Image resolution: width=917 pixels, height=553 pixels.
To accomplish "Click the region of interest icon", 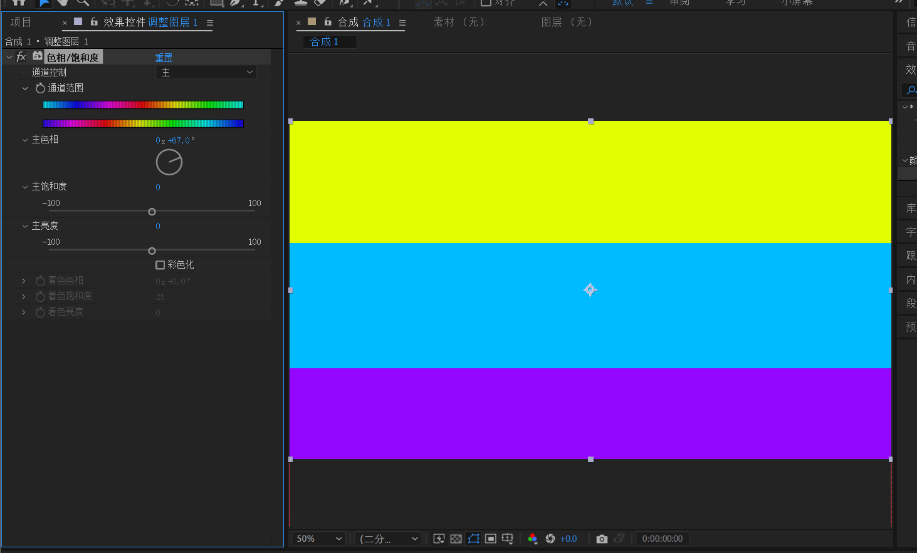I will pyautogui.click(x=491, y=539).
